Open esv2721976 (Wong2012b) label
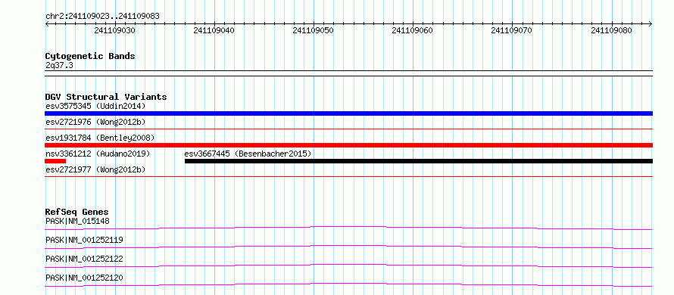 96,122
